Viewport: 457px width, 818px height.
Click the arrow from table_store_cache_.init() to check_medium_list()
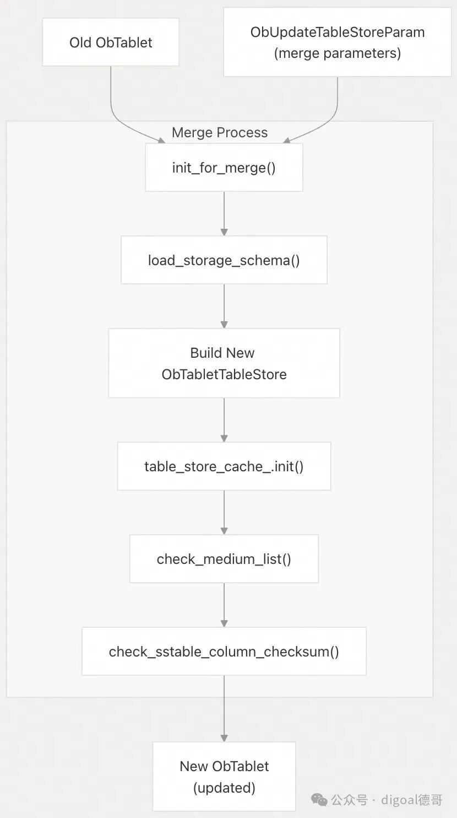pyautogui.click(x=224, y=513)
